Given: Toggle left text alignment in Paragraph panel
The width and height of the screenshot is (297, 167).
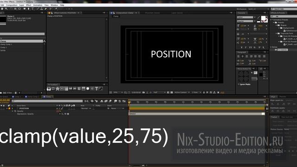Looking at the screenshot, I should [x=239, y=56].
